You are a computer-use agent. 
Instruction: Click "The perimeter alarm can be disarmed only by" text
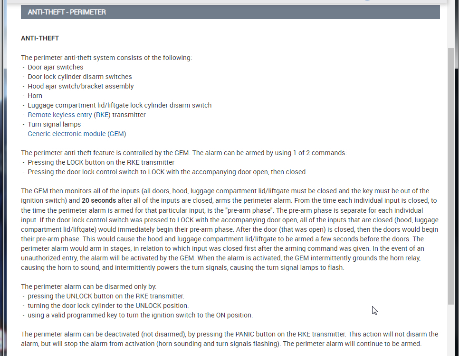[x=88, y=287]
